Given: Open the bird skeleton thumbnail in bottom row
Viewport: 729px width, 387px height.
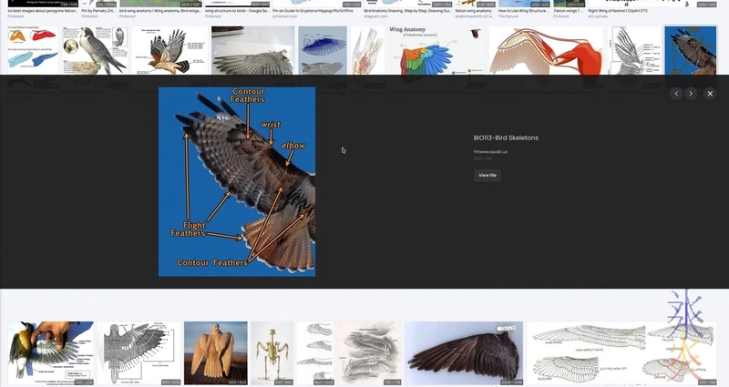Looking at the screenshot, I should point(272,352).
